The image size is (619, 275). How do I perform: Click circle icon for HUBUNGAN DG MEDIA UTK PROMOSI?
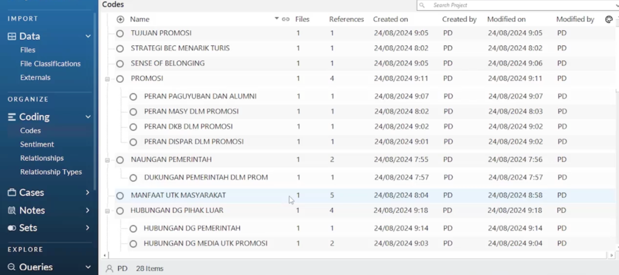tap(133, 244)
